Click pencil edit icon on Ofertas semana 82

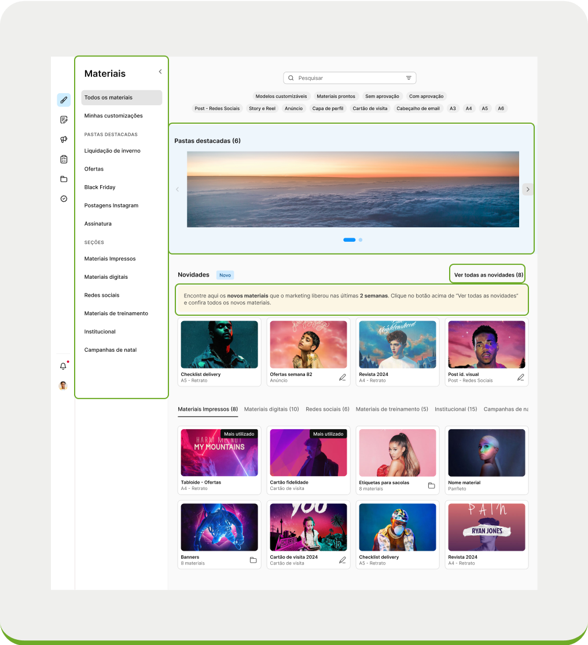[x=342, y=377]
